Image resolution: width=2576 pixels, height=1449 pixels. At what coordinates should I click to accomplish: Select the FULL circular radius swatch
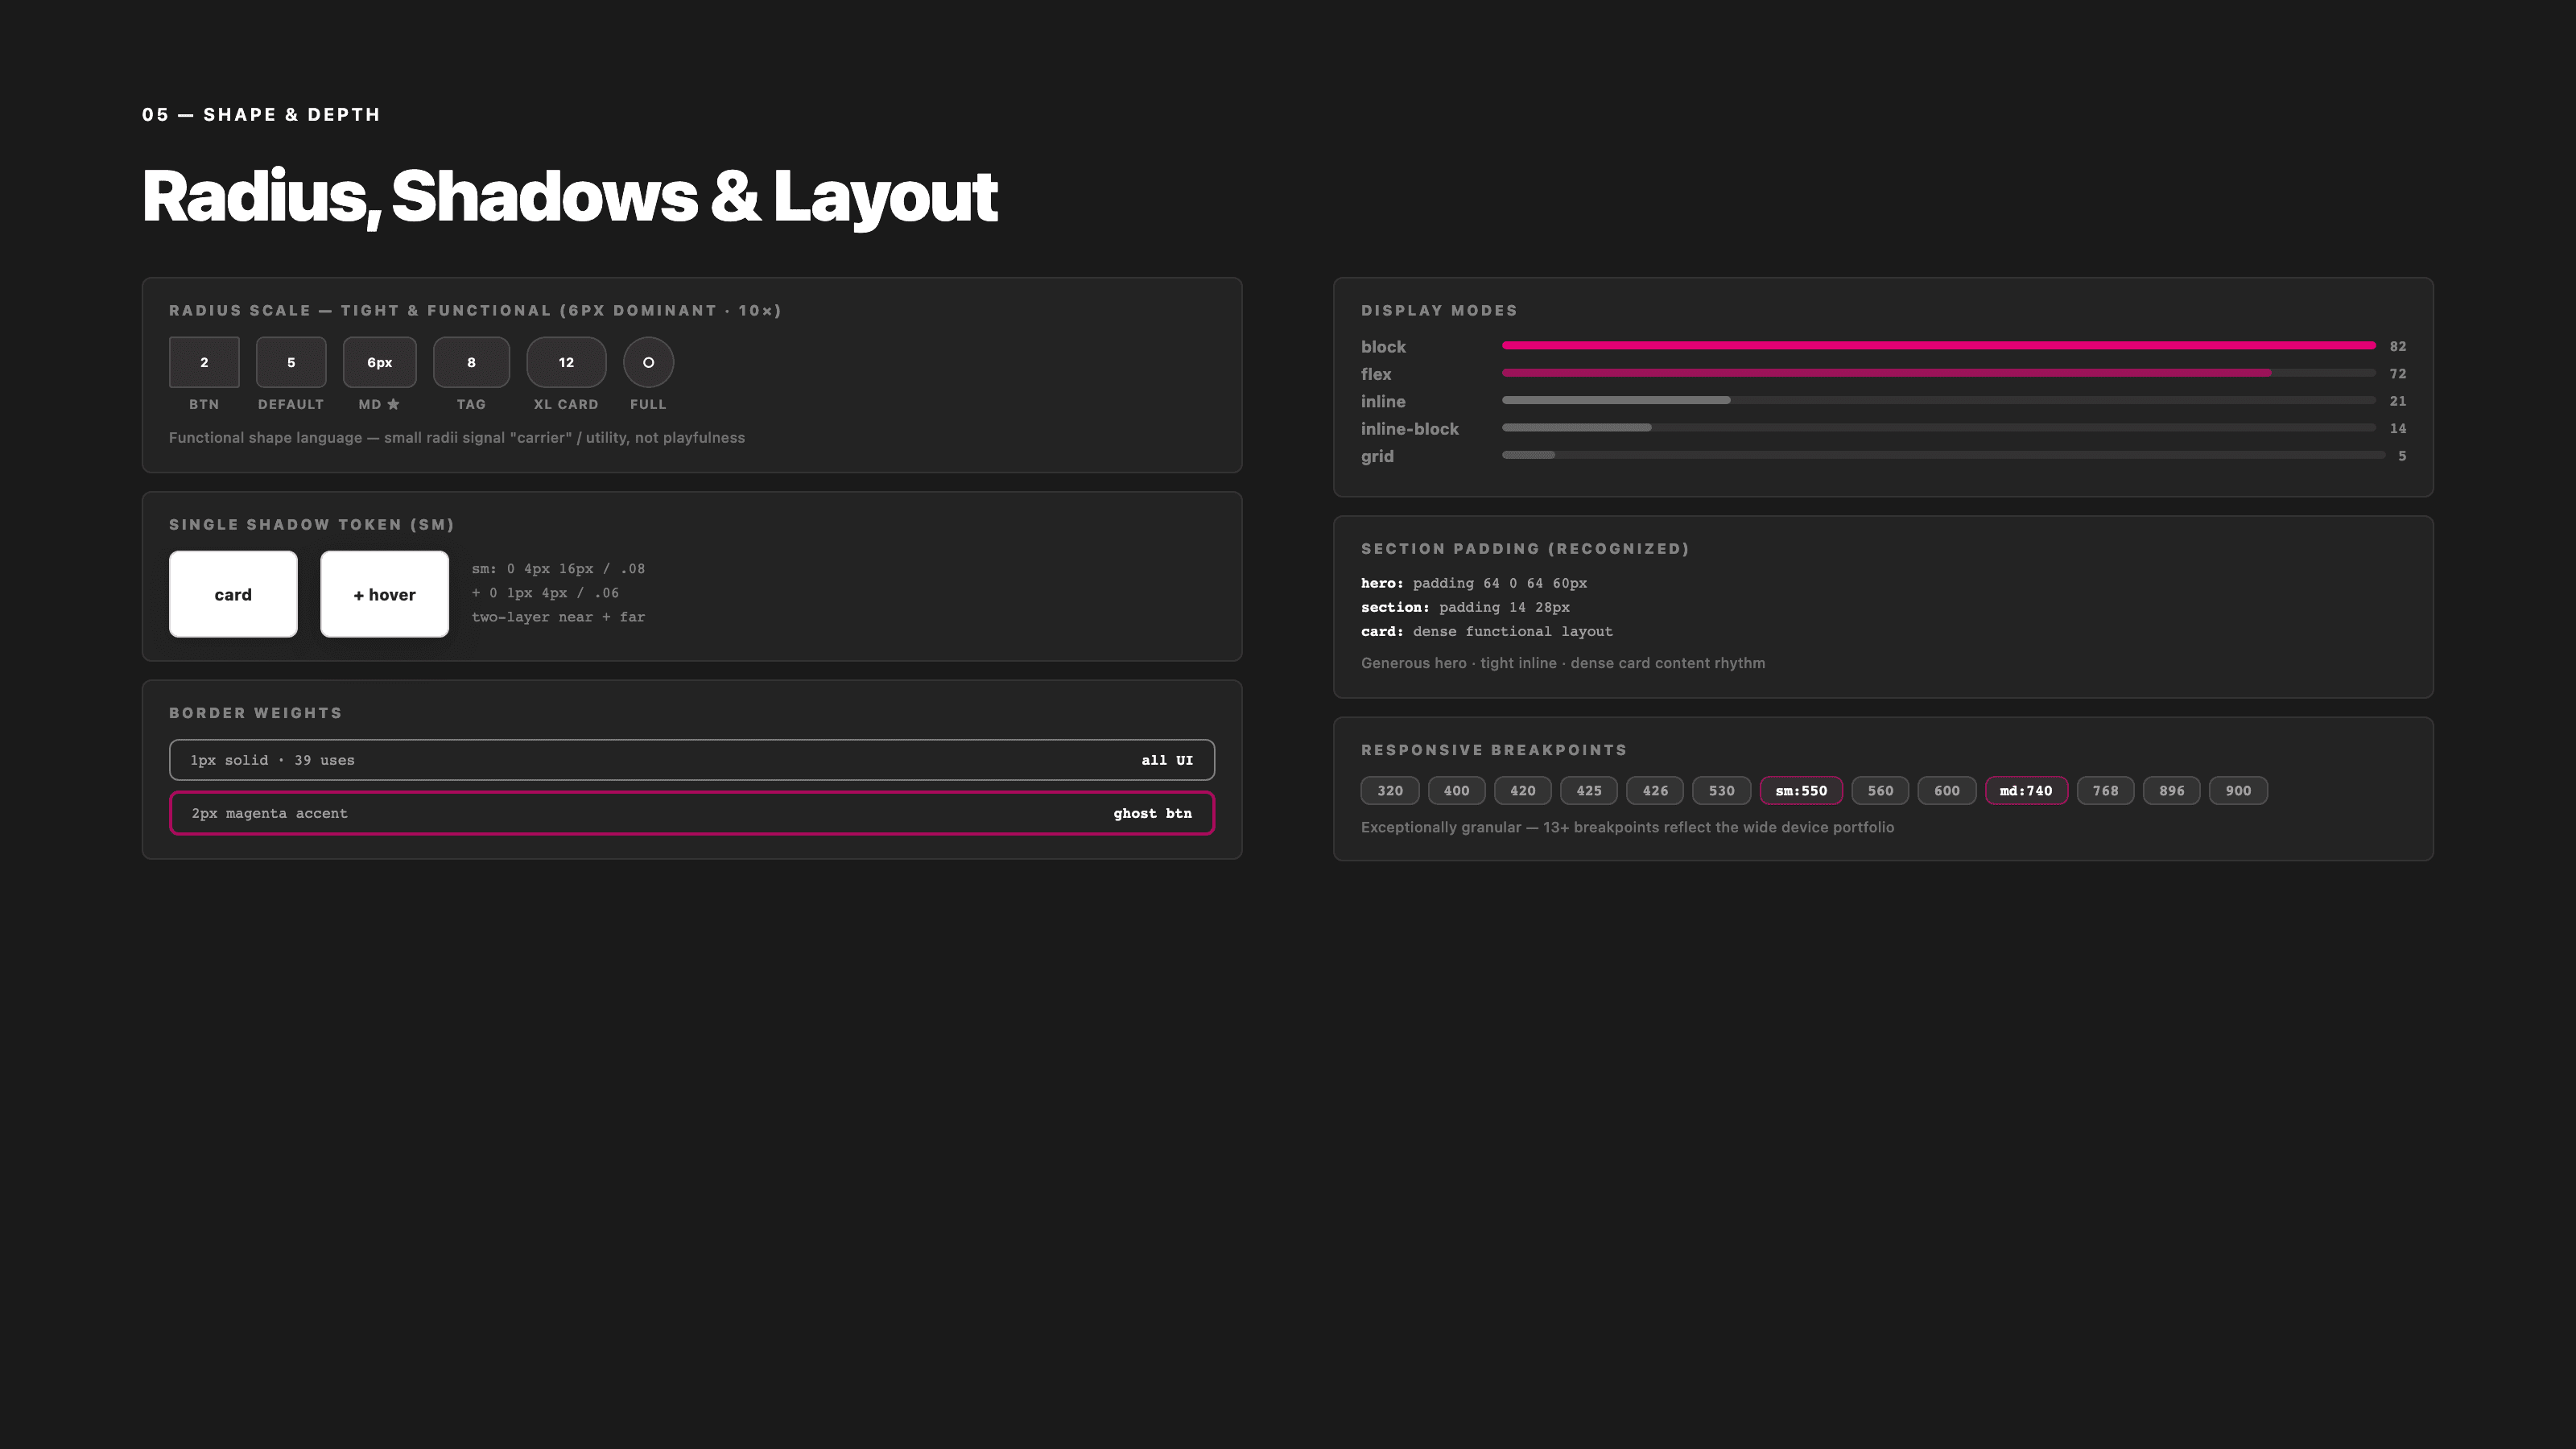click(x=648, y=362)
